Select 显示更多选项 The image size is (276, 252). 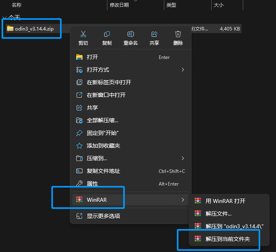click(131, 216)
